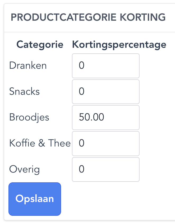Focus the Dranken discount percentage field

[105, 66]
